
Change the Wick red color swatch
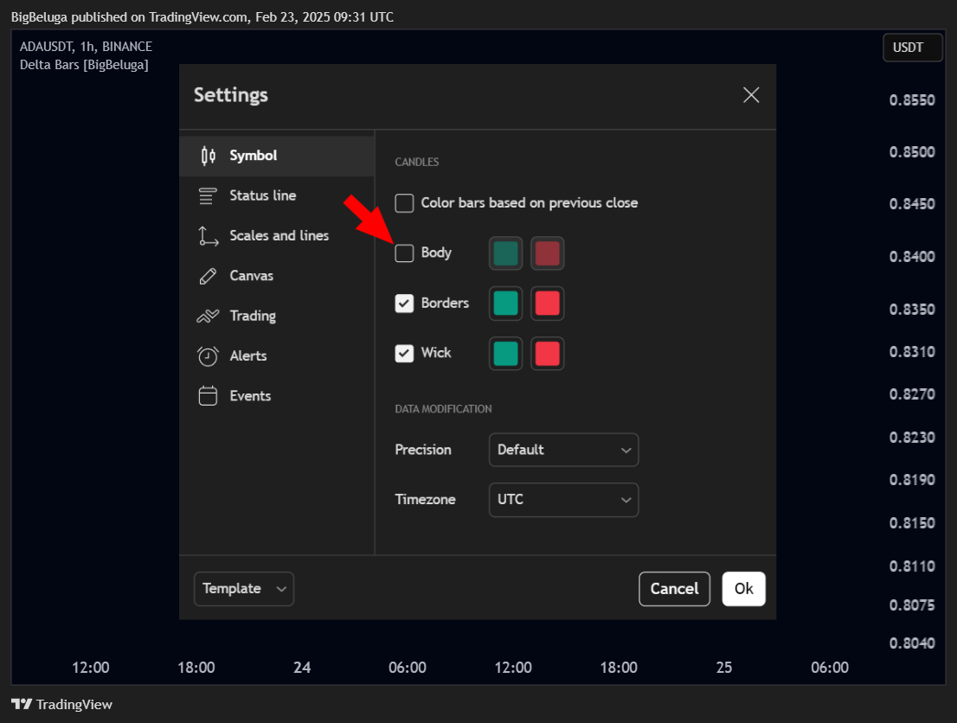(547, 353)
